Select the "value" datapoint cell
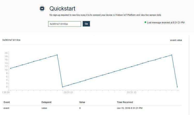Screen dimensions: 194x115 [x=44, y=108]
